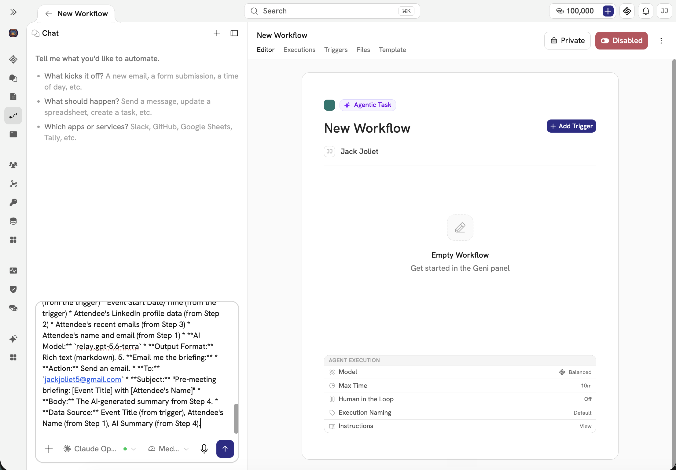Click the green workflow color swatch
Screen dimensions: 676x470
(329, 105)
